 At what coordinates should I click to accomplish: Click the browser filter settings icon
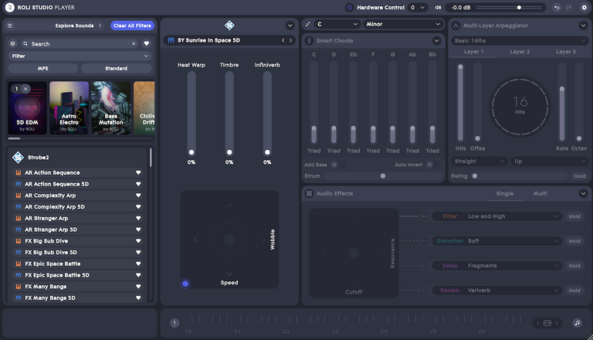[13, 43]
